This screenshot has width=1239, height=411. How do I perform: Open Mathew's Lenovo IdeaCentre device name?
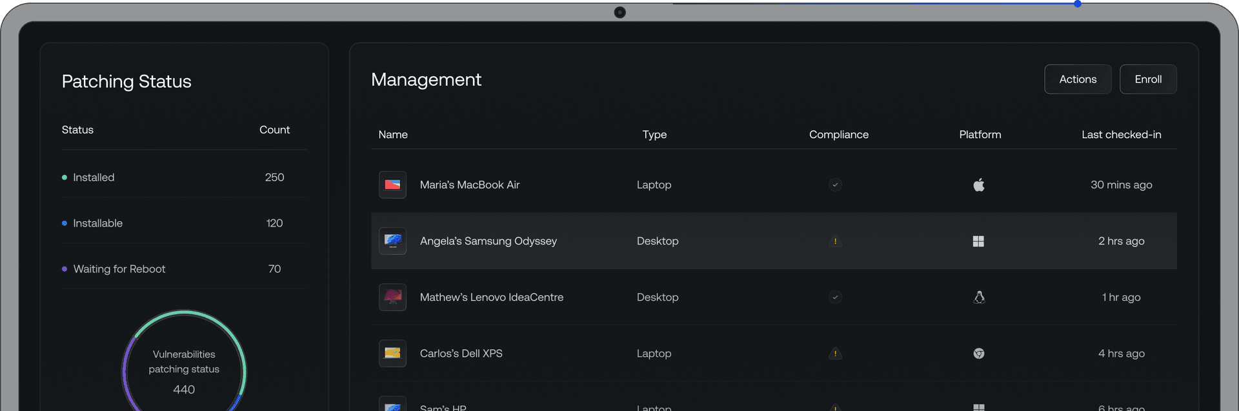(x=491, y=297)
